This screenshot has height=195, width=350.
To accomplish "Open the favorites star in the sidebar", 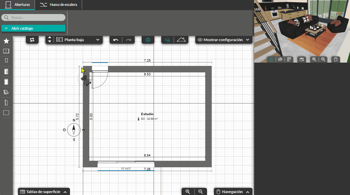I will pyautogui.click(x=6, y=41).
